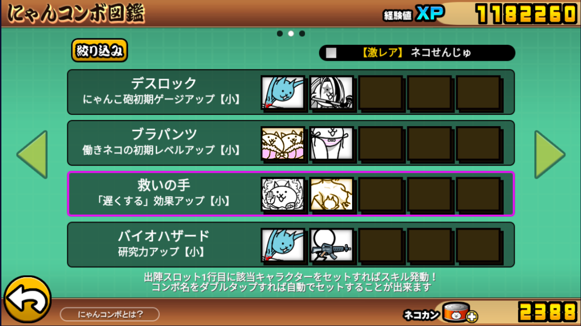Select the rifle stickman icon in バイオハザード combo
This screenshot has width=581, height=326.
(x=332, y=245)
